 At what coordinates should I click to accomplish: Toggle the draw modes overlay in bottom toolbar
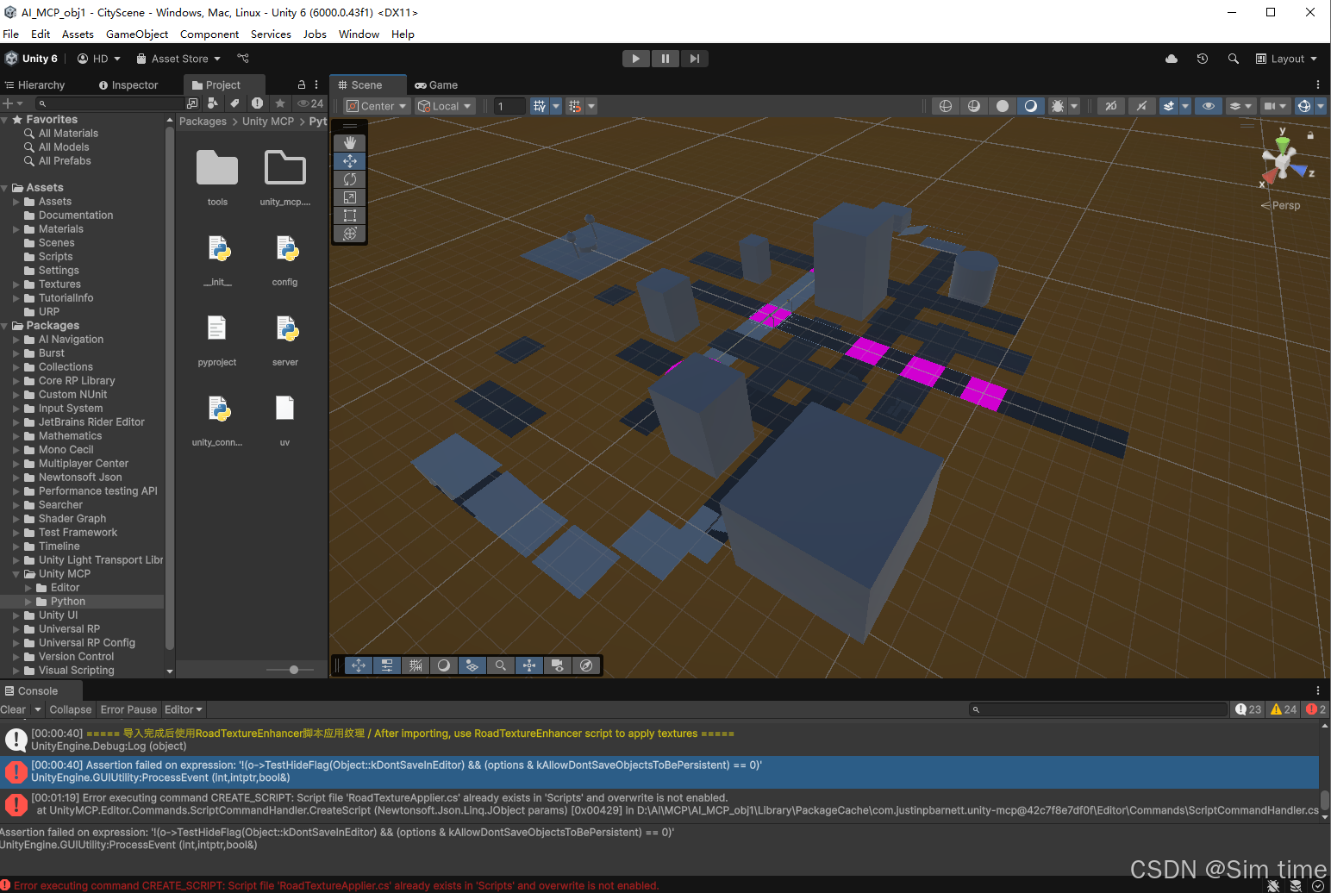click(444, 665)
